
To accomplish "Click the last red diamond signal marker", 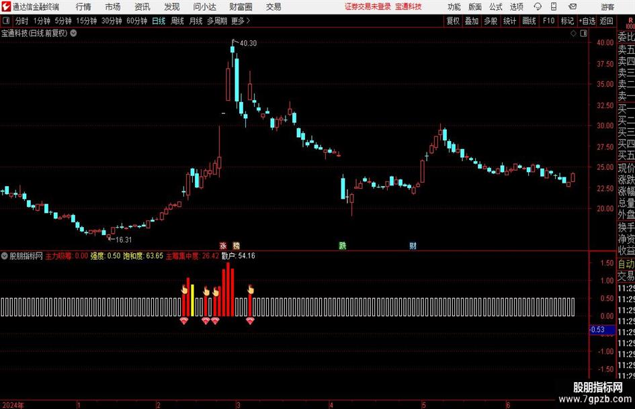I will pos(250,321).
